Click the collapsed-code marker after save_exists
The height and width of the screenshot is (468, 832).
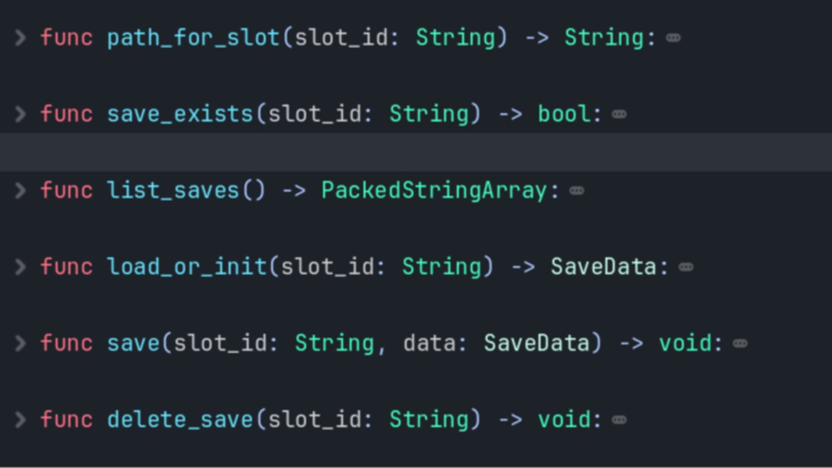pyautogui.click(x=619, y=115)
